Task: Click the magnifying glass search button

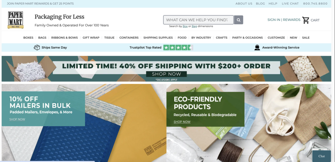Action: (238, 20)
